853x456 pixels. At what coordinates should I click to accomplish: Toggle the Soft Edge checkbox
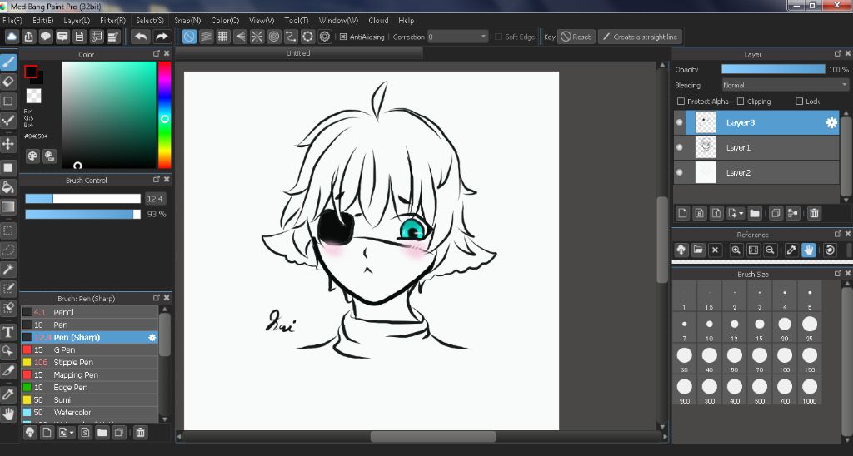(498, 37)
